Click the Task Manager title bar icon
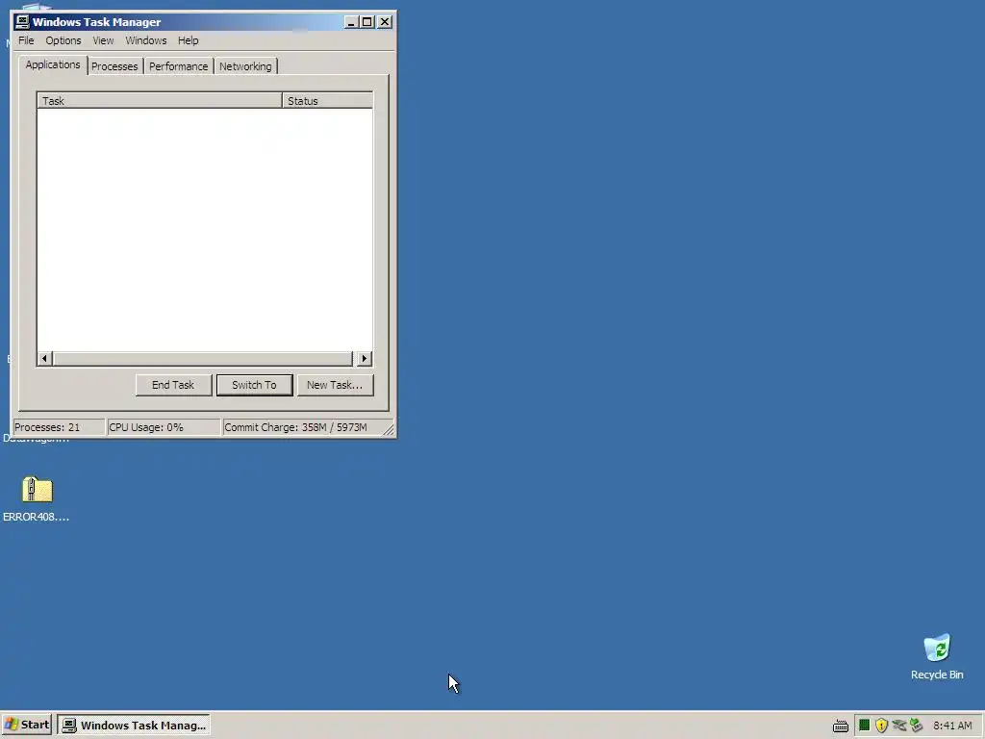Viewport: 985px width, 739px height. [x=23, y=22]
